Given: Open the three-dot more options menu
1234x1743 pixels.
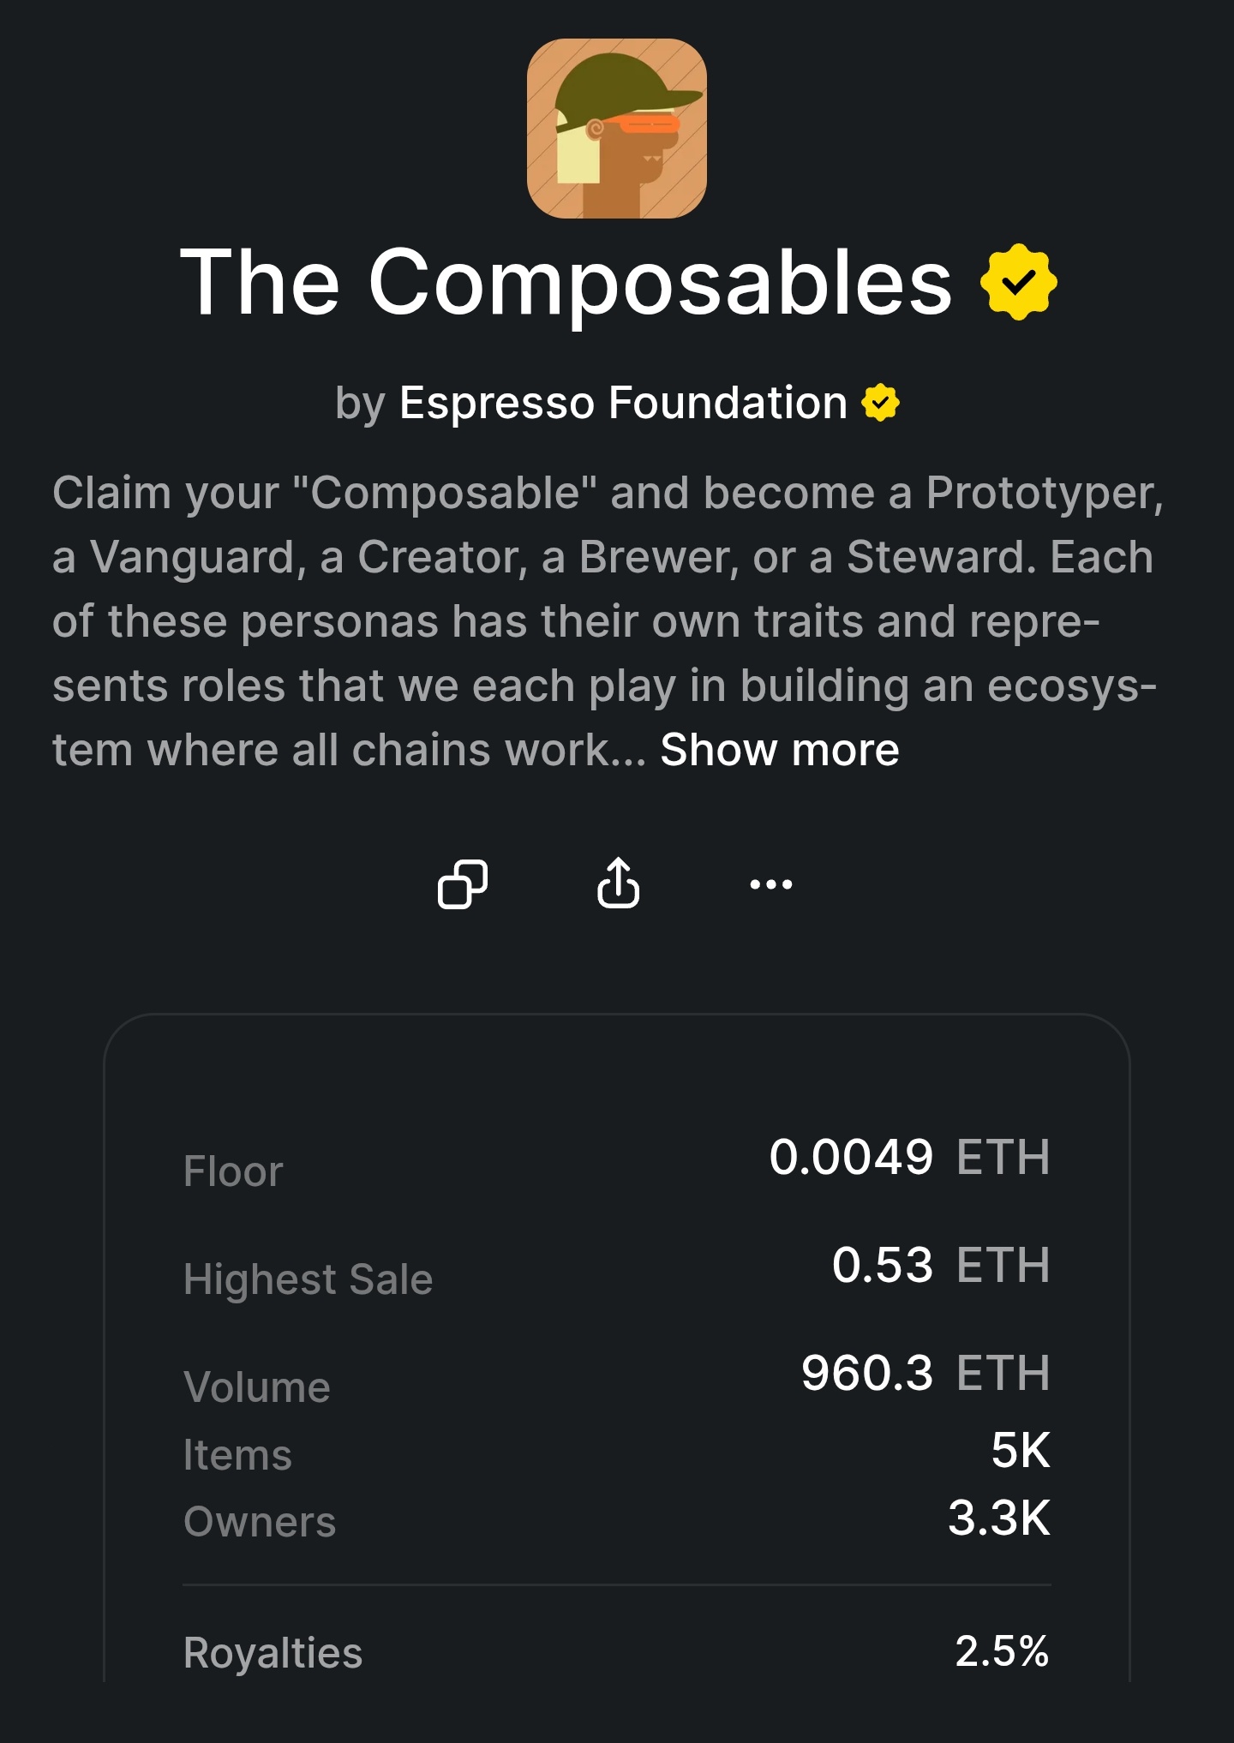Looking at the screenshot, I should [x=771, y=883].
